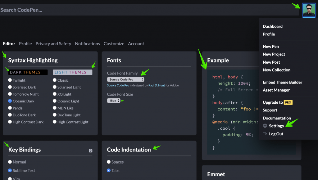Choose the Panda syntax highlighting theme
Screen dimensions: 318x180
[x=9, y=108]
